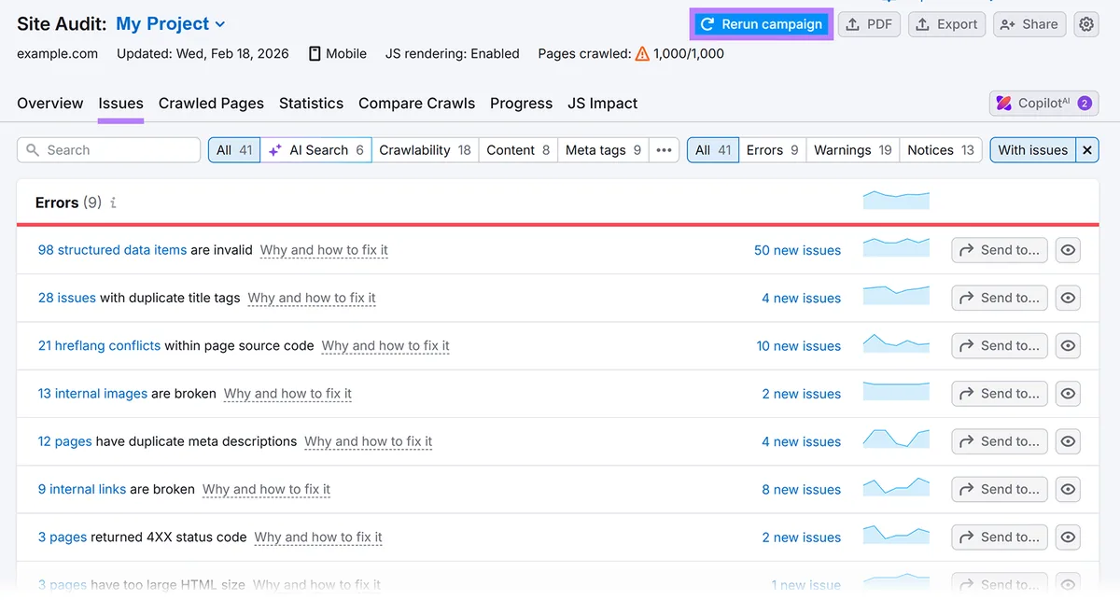Open Send to menu for duplicate title tags
This screenshot has width=1120, height=600.
(x=1000, y=298)
